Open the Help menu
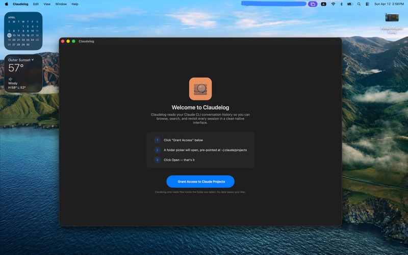408x255 pixels. coord(75,4)
